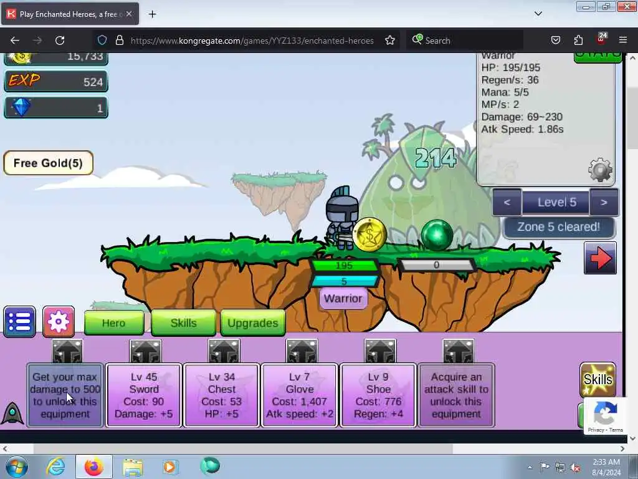638x479 pixels.
Task: Click upgrade arrow above Chest card
Action: [x=224, y=351]
